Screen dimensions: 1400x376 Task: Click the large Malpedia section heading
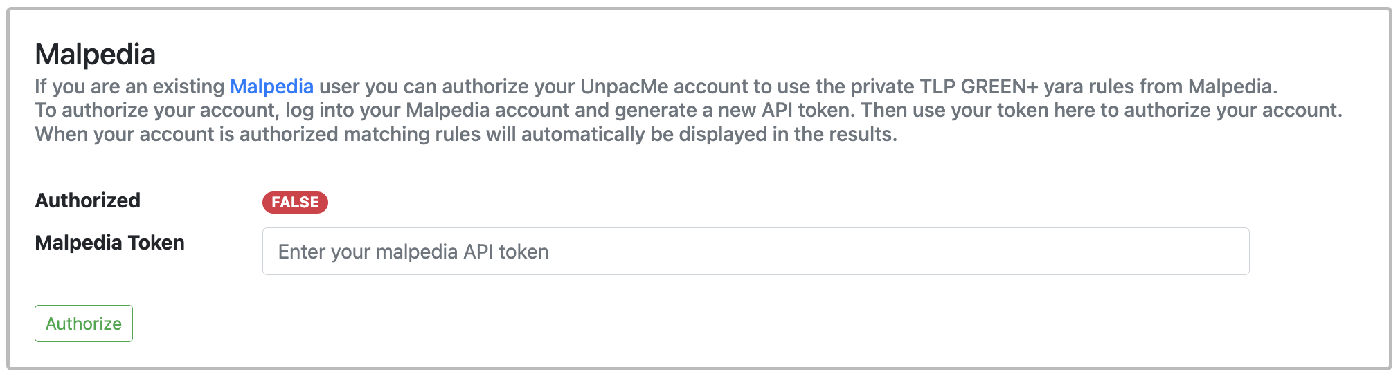pos(96,55)
